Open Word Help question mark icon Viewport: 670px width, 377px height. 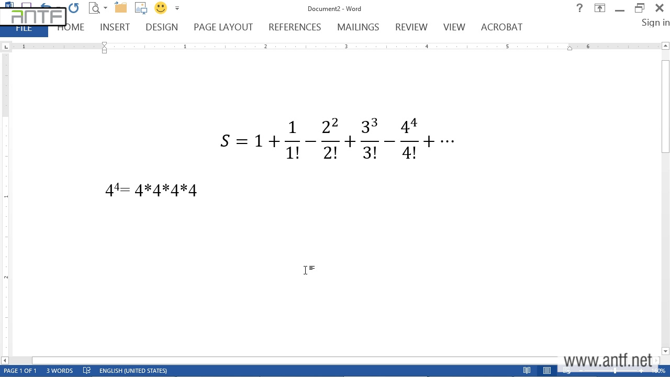click(579, 8)
